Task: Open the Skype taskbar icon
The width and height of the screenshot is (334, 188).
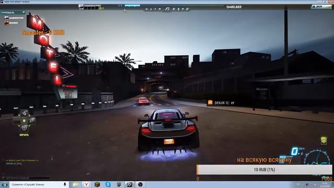Action: point(108,184)
